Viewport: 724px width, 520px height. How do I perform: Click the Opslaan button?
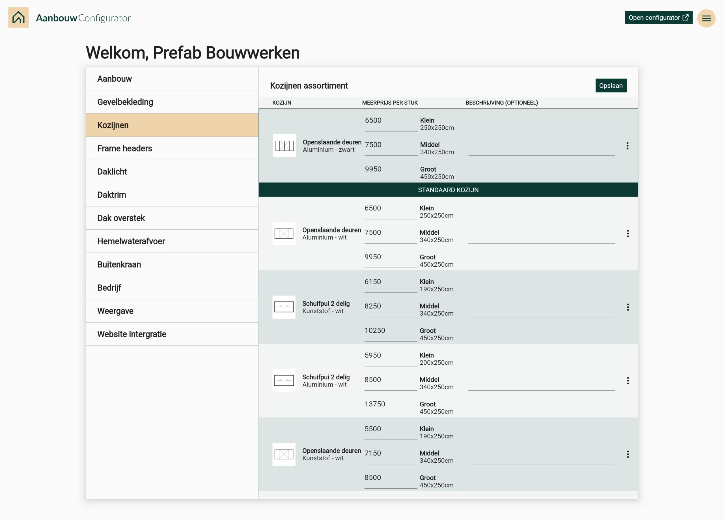[611, 86]
